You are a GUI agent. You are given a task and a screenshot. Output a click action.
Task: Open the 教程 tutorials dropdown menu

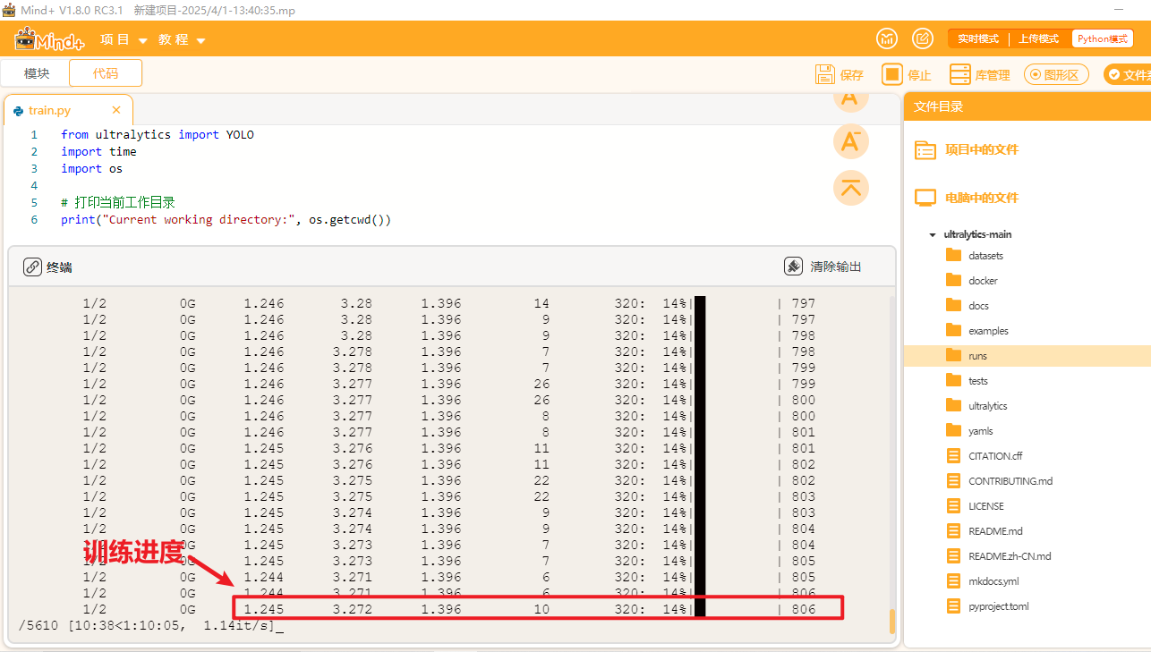point(182,40)
